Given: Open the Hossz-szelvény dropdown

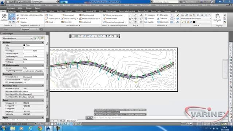Looking at the screenshot, I should [x=70, y=19].
